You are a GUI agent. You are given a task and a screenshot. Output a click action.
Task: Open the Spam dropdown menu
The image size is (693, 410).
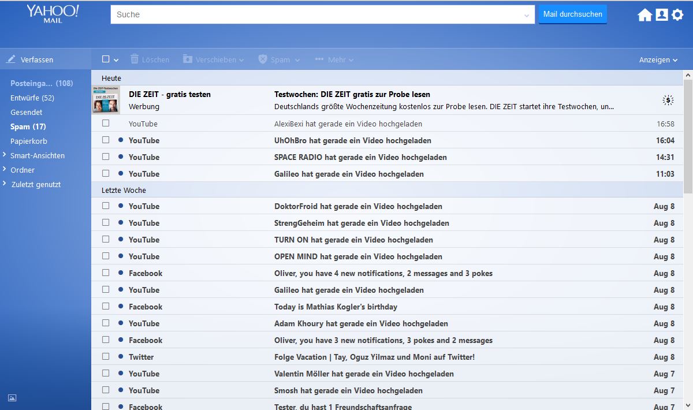coord(297,60)
